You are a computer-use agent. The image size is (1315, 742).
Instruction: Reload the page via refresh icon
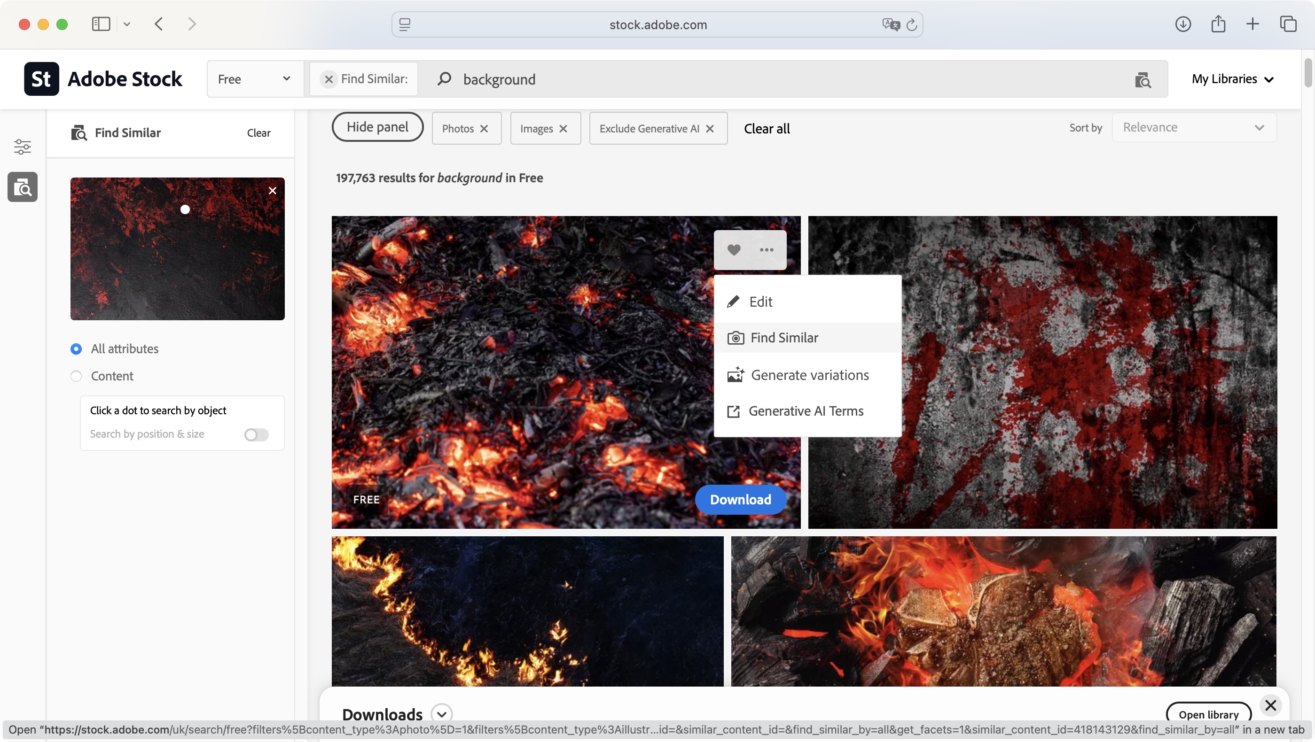912,24
